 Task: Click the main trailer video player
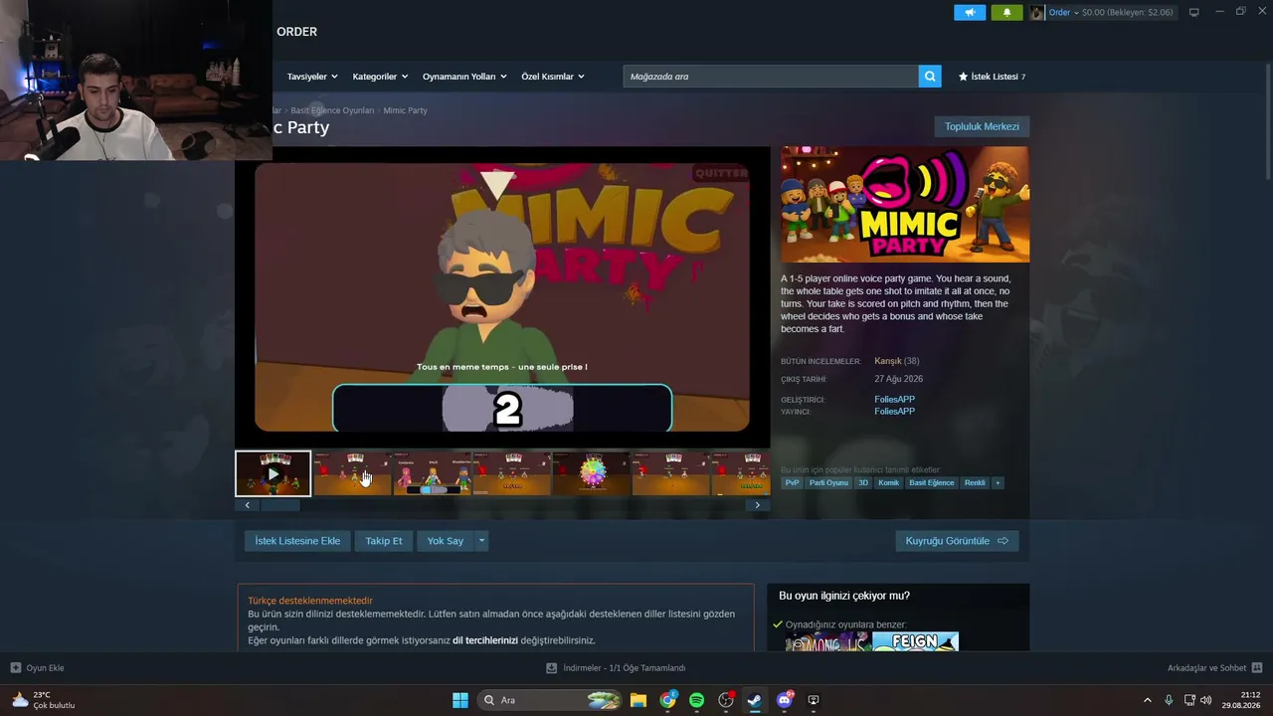pos(502,297)
